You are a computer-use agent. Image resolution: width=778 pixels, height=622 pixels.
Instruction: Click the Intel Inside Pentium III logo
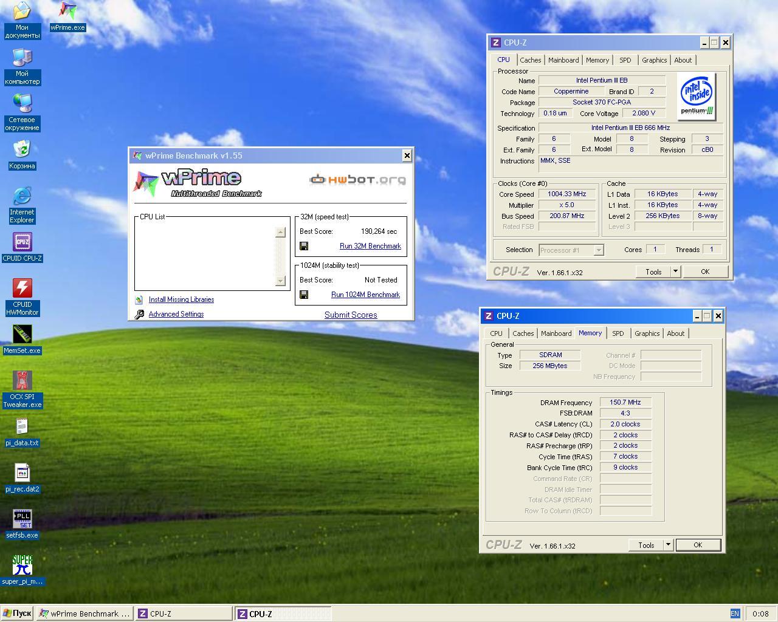697,97
